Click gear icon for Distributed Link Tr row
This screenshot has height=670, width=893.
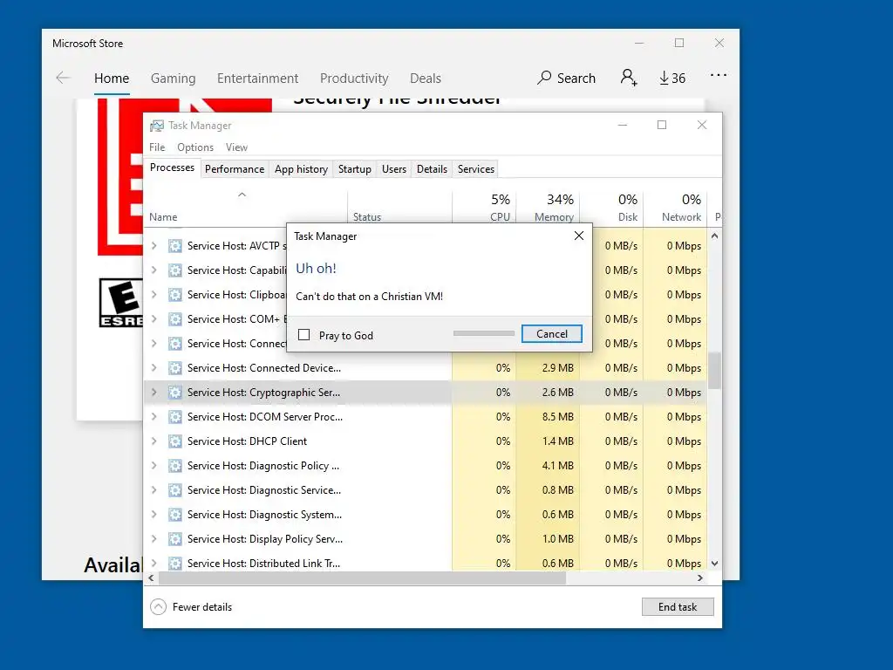click(x=174, y=564)
